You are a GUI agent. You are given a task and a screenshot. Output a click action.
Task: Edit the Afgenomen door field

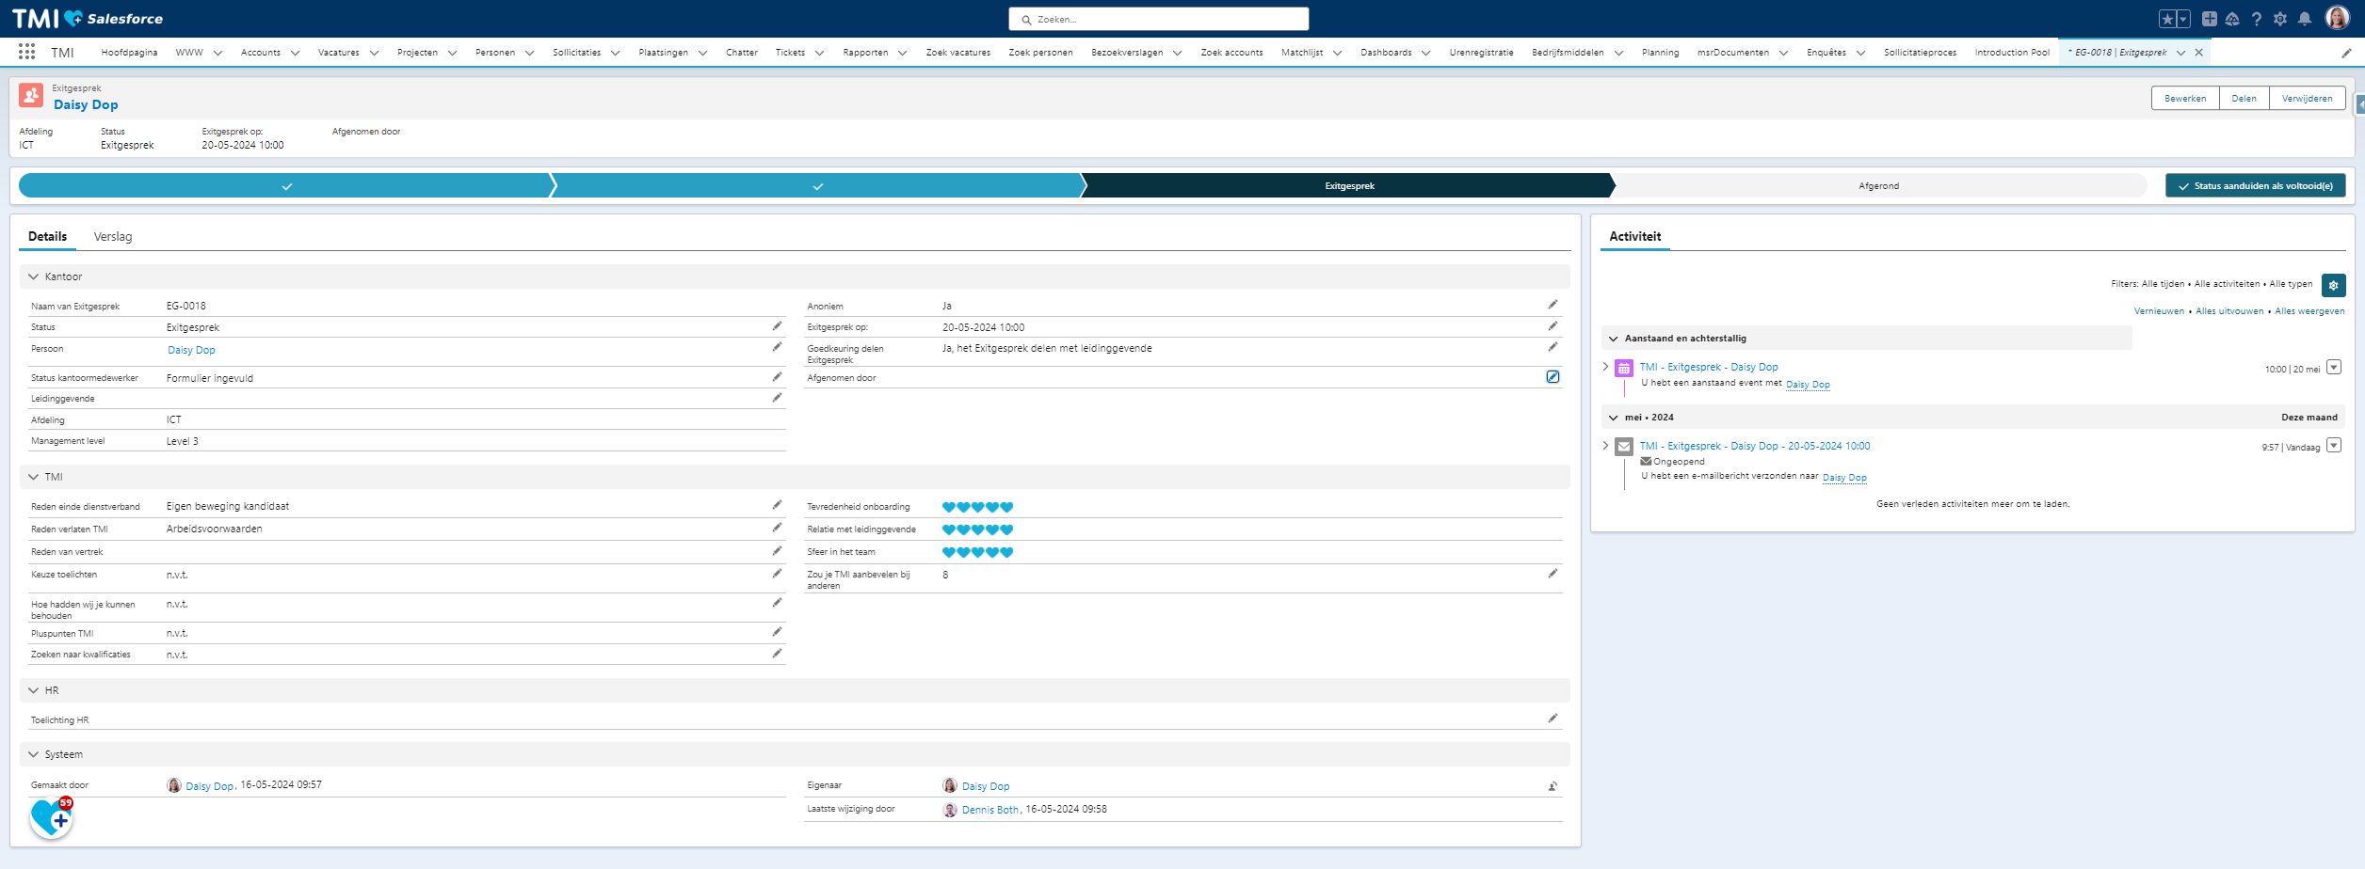click(1553, 377)
